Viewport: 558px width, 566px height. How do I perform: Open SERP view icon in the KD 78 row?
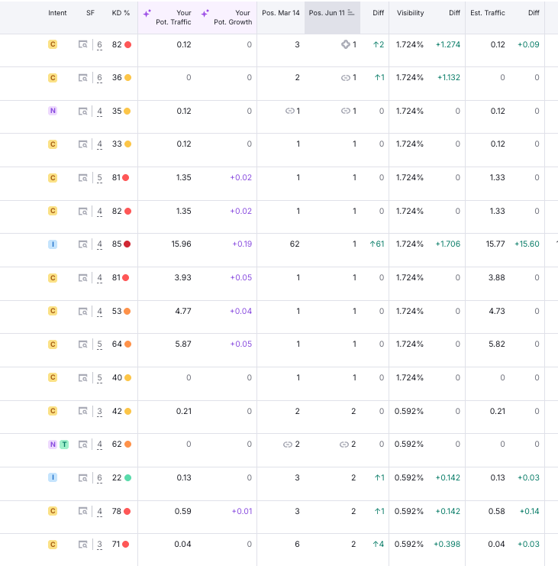(83, 511)
